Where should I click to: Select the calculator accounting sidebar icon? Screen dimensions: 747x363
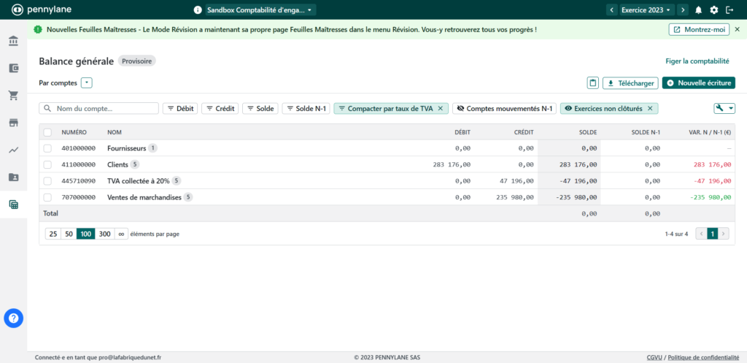(13, 205)
